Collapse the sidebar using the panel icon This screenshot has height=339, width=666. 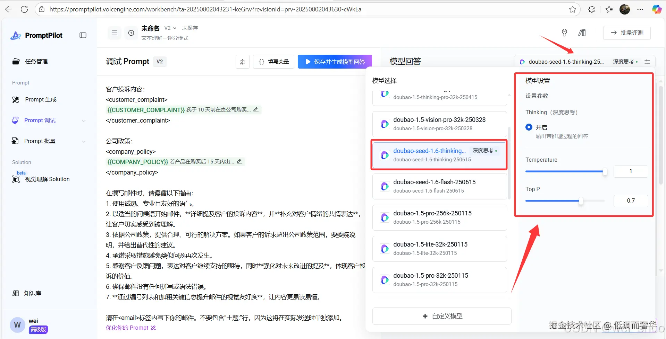(83, 35)
